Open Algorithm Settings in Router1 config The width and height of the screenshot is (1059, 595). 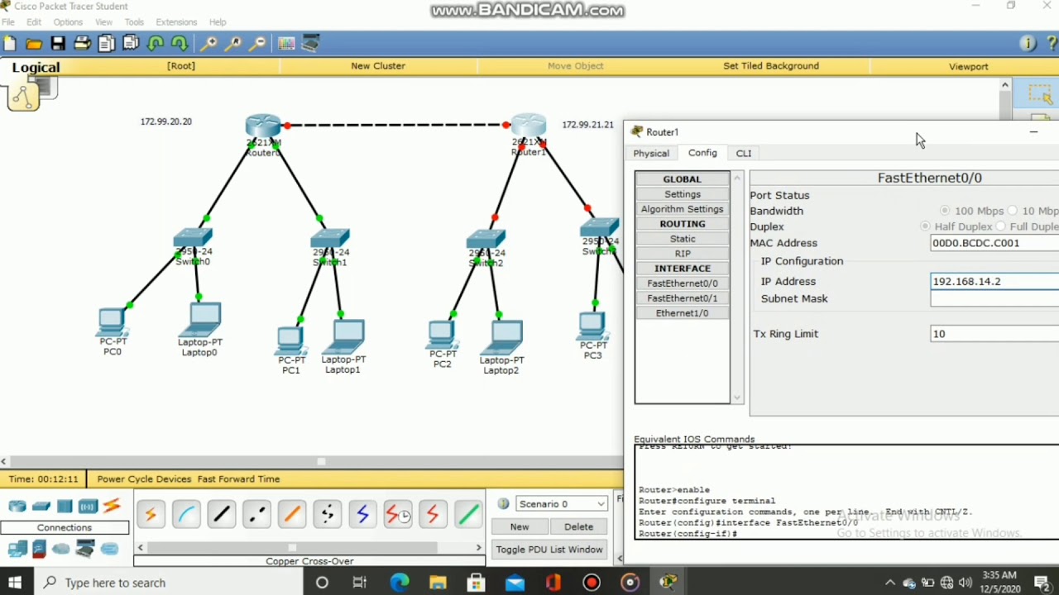pyautogui.click(x=683, y=209)
